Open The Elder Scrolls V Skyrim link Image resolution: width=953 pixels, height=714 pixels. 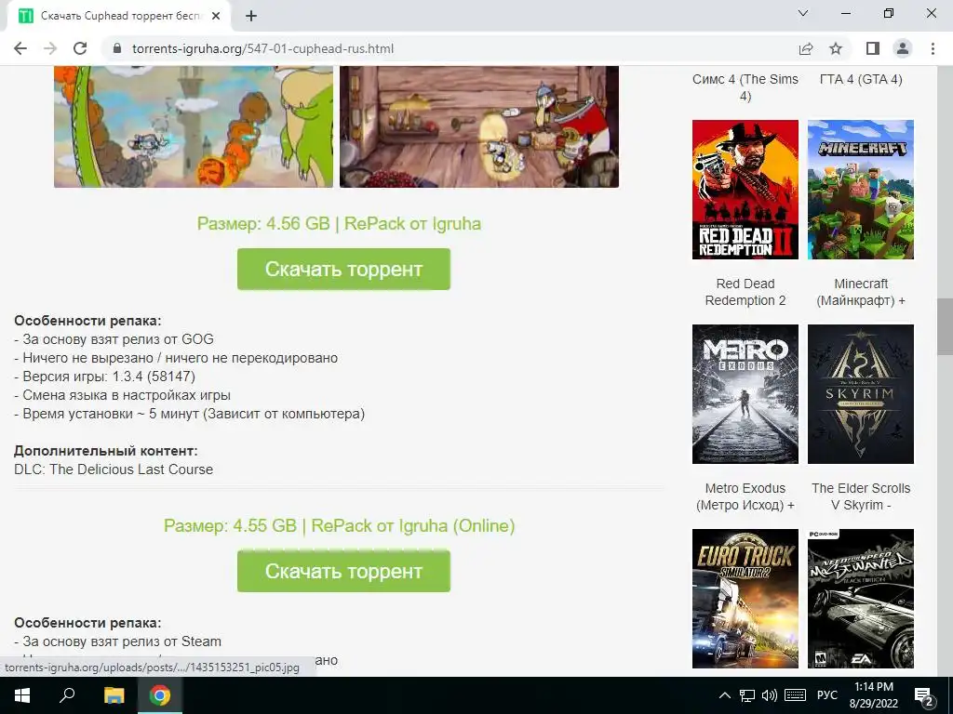(x=861, y=496)
